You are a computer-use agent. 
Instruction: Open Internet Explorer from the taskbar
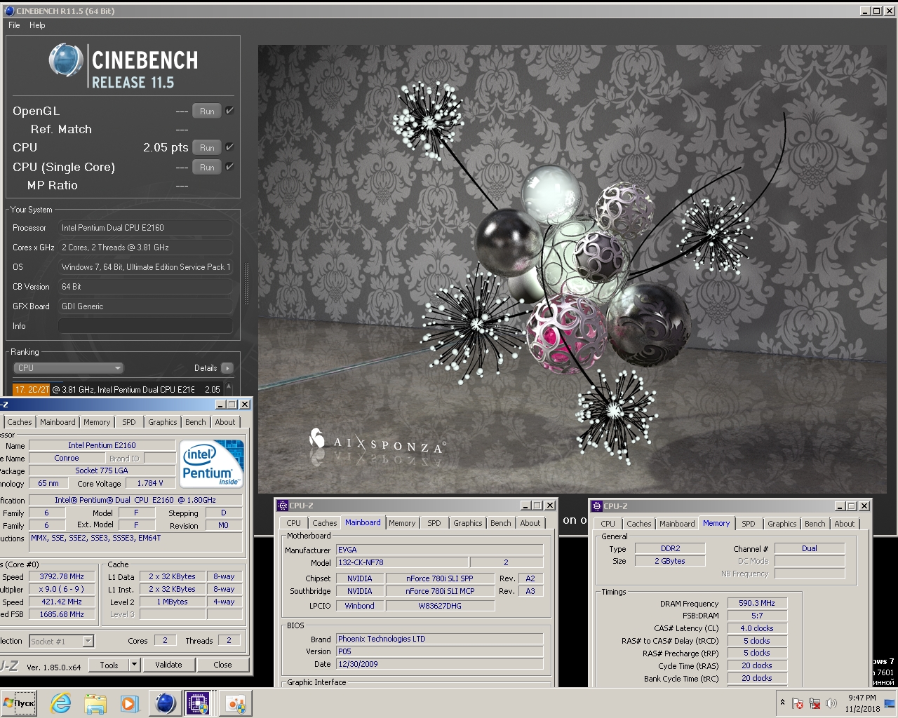tap(61, 703)
